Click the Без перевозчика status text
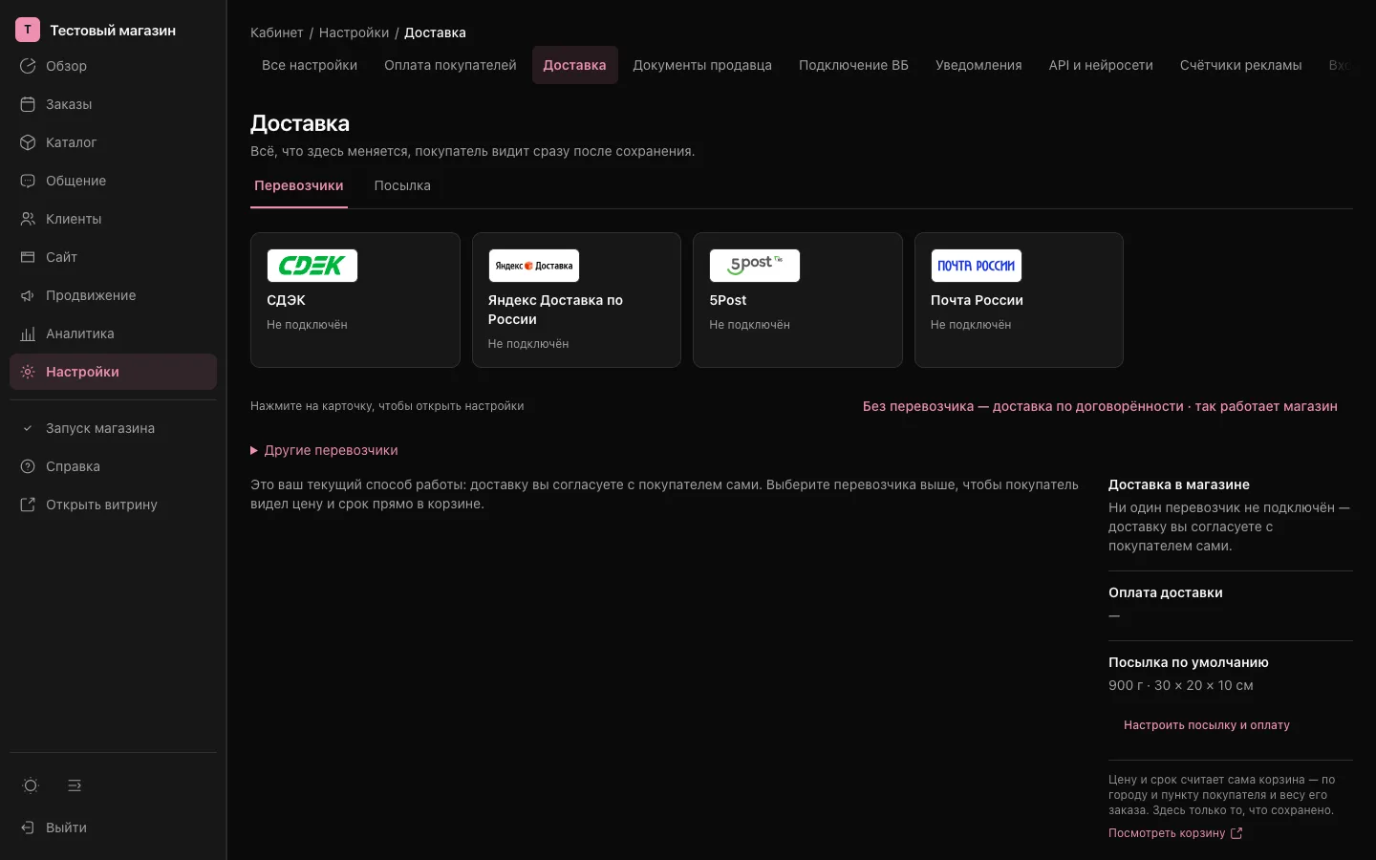The height and width of the screenshot is (860, 1376). (1100, 406)
